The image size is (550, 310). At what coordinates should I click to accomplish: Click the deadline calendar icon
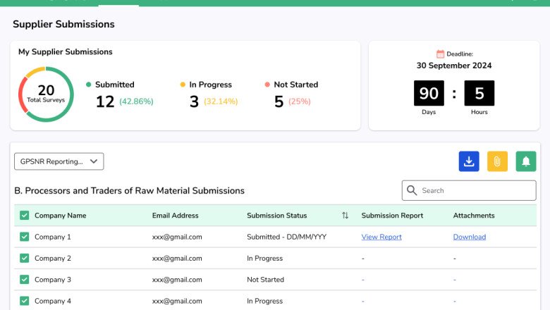coord(440,54)
